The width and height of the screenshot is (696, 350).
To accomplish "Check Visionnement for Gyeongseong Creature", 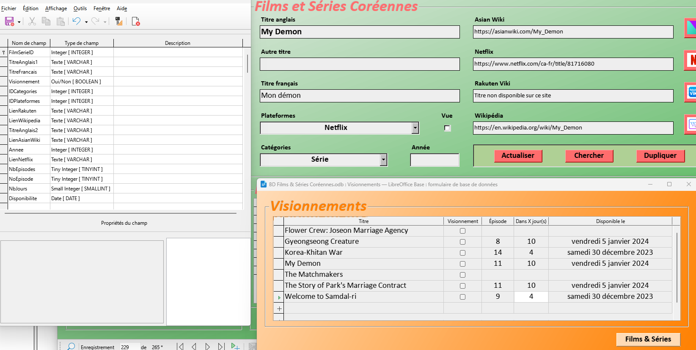I will [462, 242].
